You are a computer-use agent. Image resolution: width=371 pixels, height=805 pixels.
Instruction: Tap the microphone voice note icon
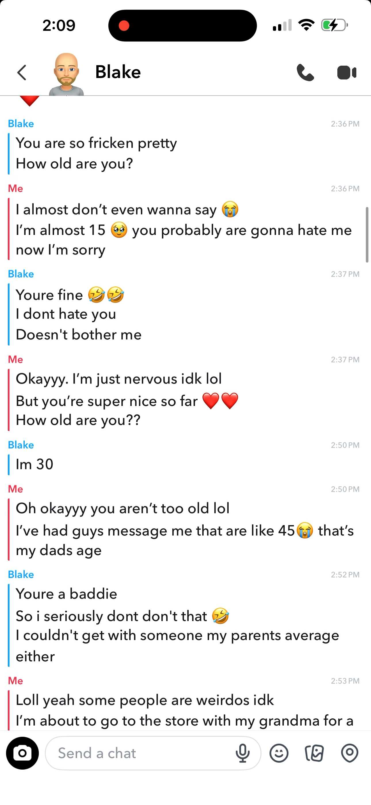[243, 753]
